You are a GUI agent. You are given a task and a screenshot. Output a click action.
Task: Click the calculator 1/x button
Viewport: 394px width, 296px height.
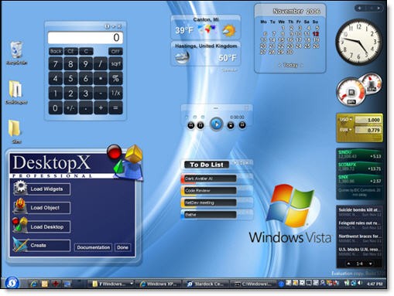pyautogui.click(x=115, y=94)
